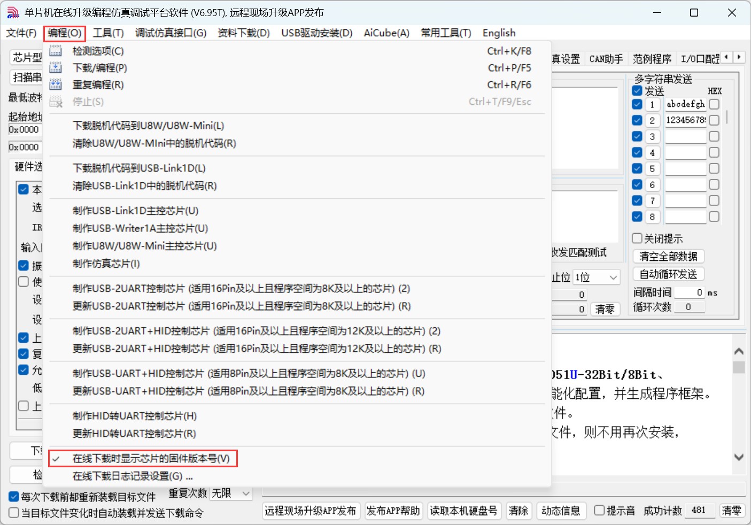Click the 读取本机硬盘号 button
This screenshot has width=751, height=525.
click(x=463, y=511)
